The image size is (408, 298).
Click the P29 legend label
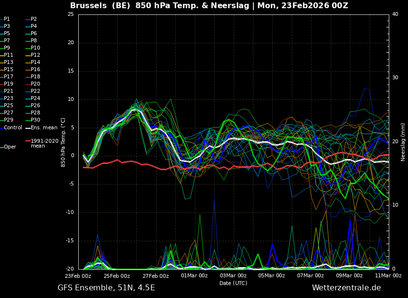point(8,120)
